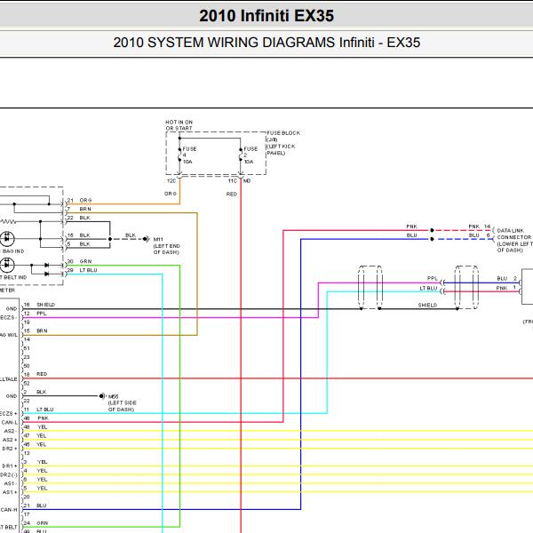The image size is (533, 533).
Task: Click pin '47 YEL' on the control unit
Action: (x=35, y=435)
